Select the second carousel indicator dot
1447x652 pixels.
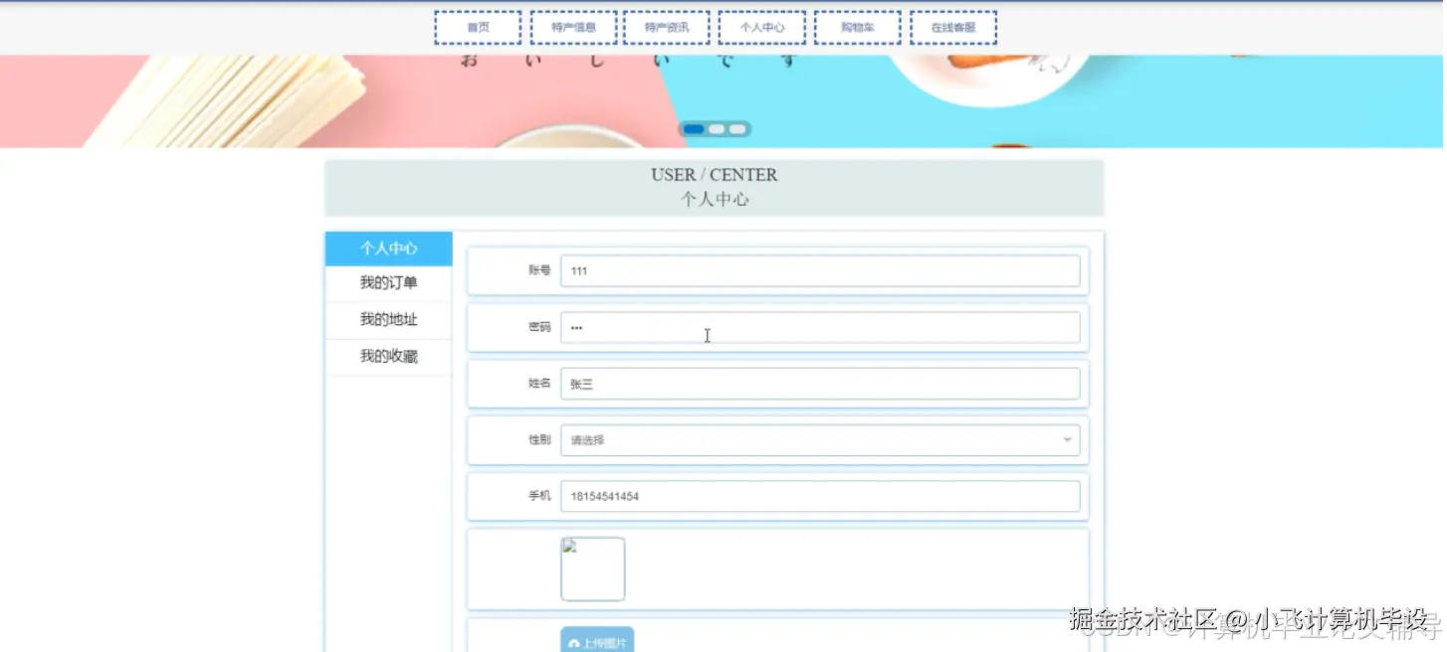click(717, 129)
